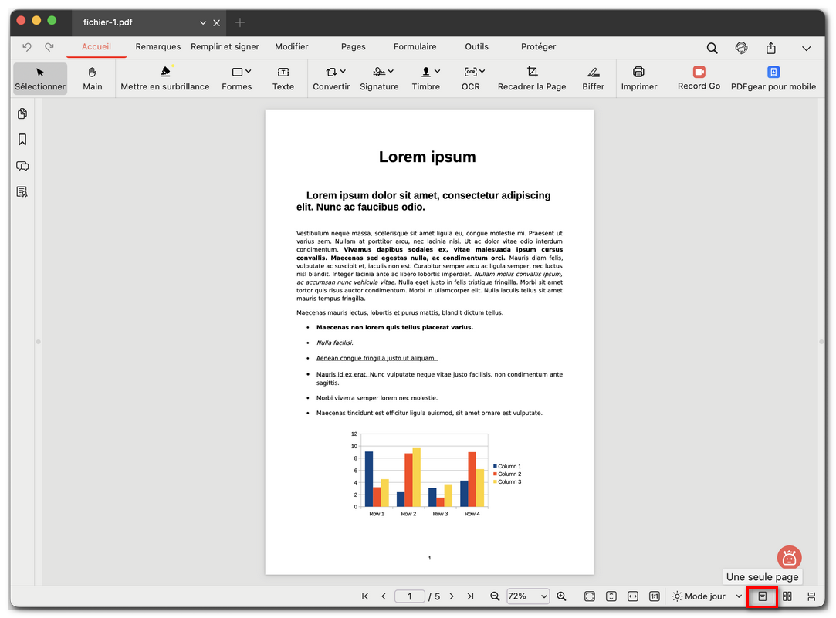The height and width of the screenshot is (618, 836).
Task: Open the thumbnails panel in sidebar
Action: (x=22, y=114)
